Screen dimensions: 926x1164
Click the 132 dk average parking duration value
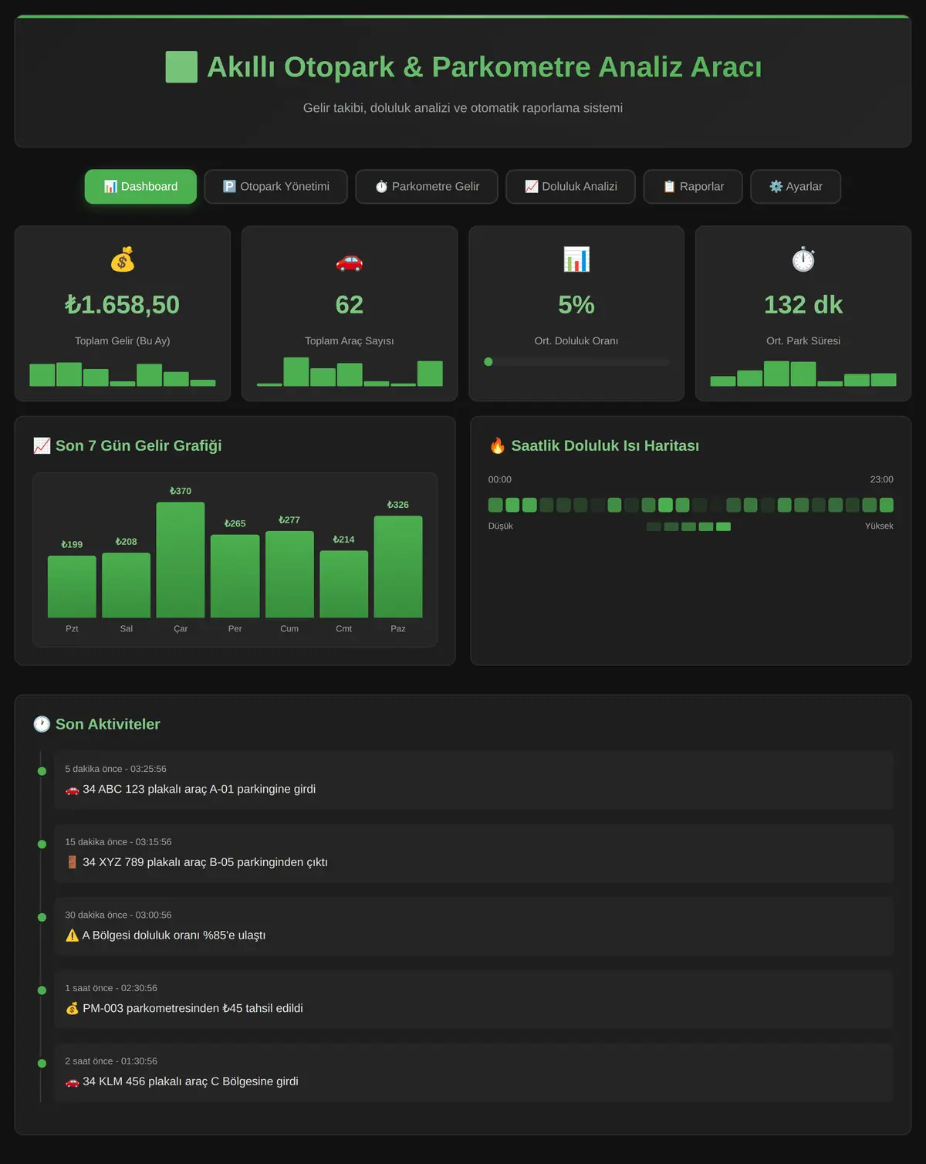pyautogui.click(x=803, y=305)
